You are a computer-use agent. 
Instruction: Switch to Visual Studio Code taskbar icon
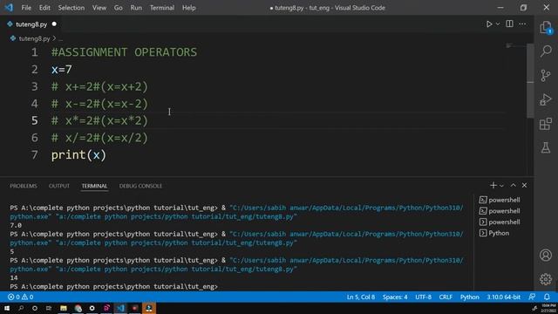pos(120,308)
